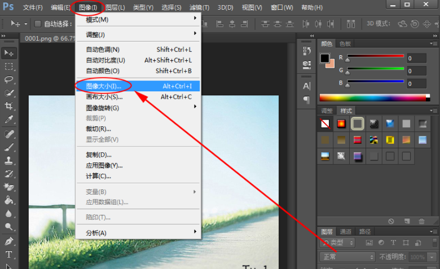Select the Horizontal Type tool
Screen dimensions: 440x269
tap(8, 254)
